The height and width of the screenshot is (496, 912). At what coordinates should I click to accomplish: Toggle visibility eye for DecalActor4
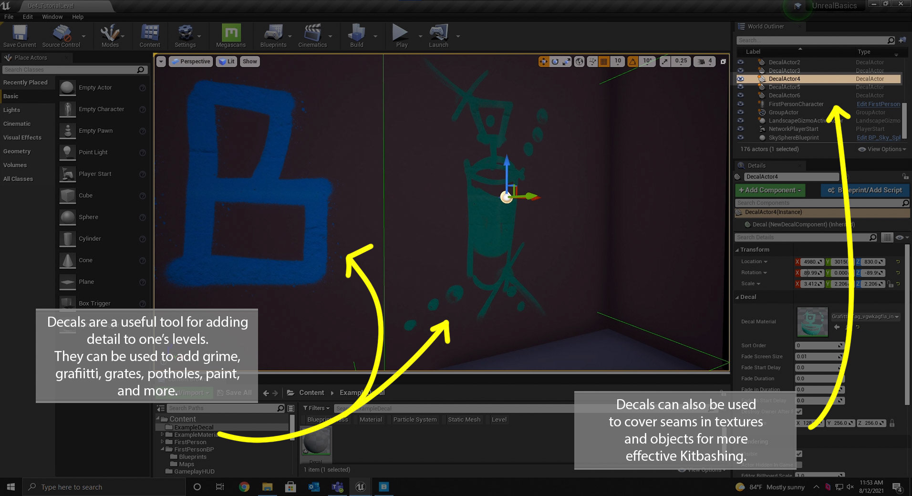[x=740, y=79]
